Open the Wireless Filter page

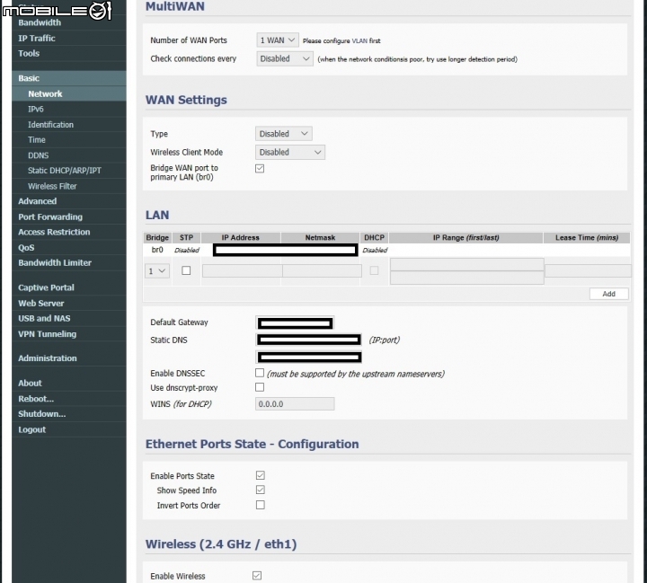[52, 186]
